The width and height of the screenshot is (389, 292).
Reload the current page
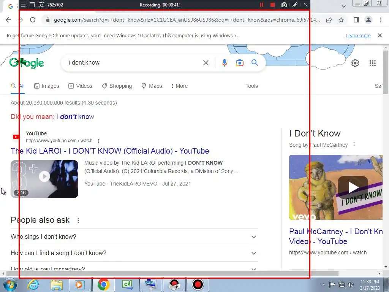33,20
